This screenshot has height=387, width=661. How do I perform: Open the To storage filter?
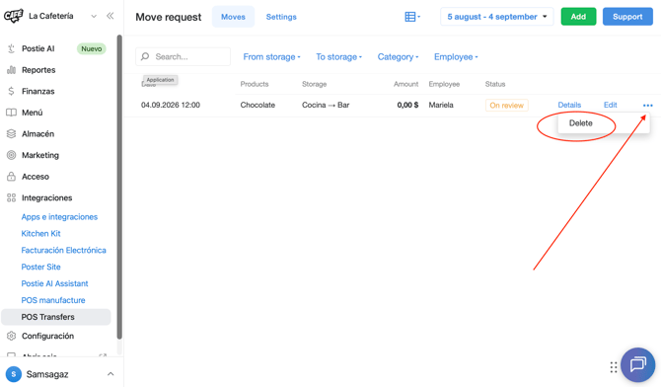339,57
